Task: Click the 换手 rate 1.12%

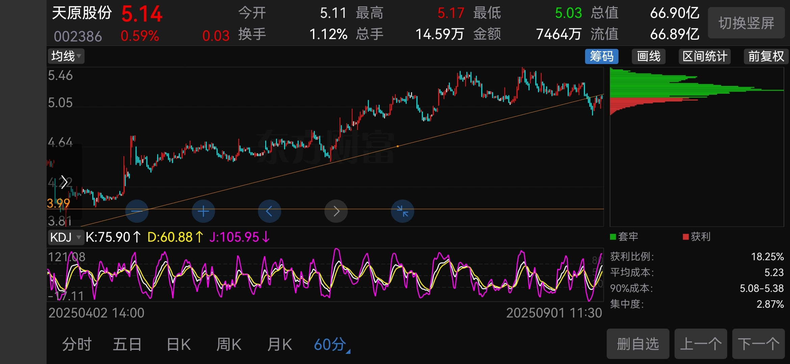Action: pos(328,34)
